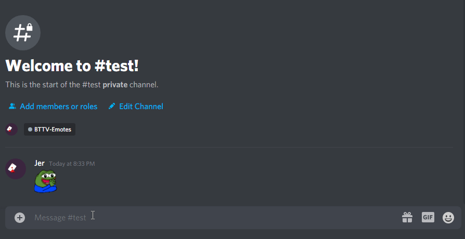Image resolution: width=465 pixels, height=239 pixels.
Task: Click the add members person icon
Action: click(x=12, y=107)
